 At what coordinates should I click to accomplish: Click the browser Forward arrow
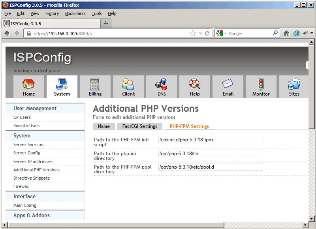[17, 33]
